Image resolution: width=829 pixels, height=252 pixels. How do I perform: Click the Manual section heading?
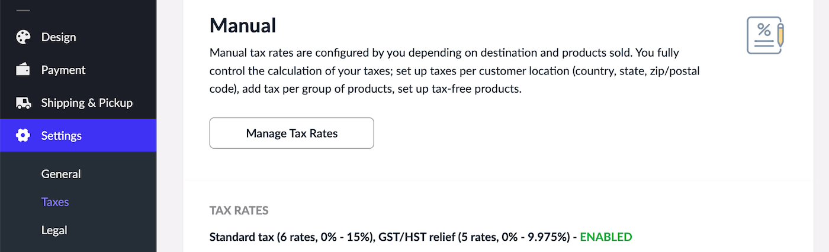tap(243, 25)
